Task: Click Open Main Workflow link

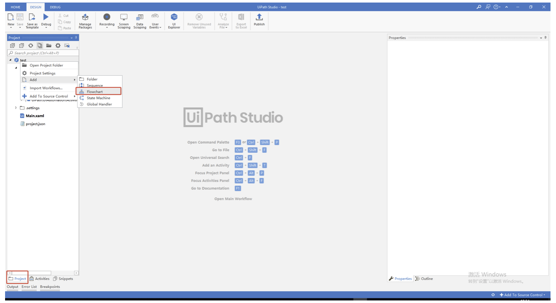Action: click(233, 199)
